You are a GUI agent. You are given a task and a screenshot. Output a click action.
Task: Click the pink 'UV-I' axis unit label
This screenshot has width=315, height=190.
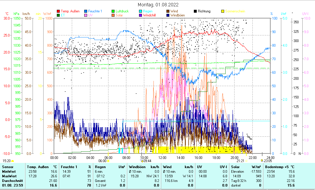305,14
